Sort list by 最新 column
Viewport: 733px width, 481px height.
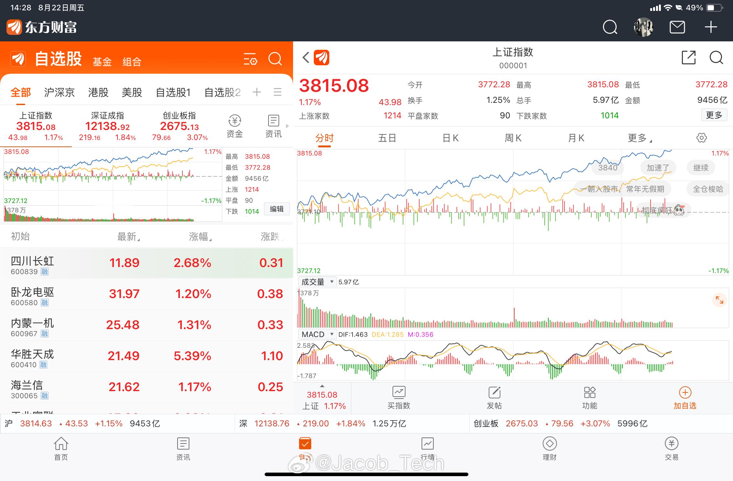128,237
